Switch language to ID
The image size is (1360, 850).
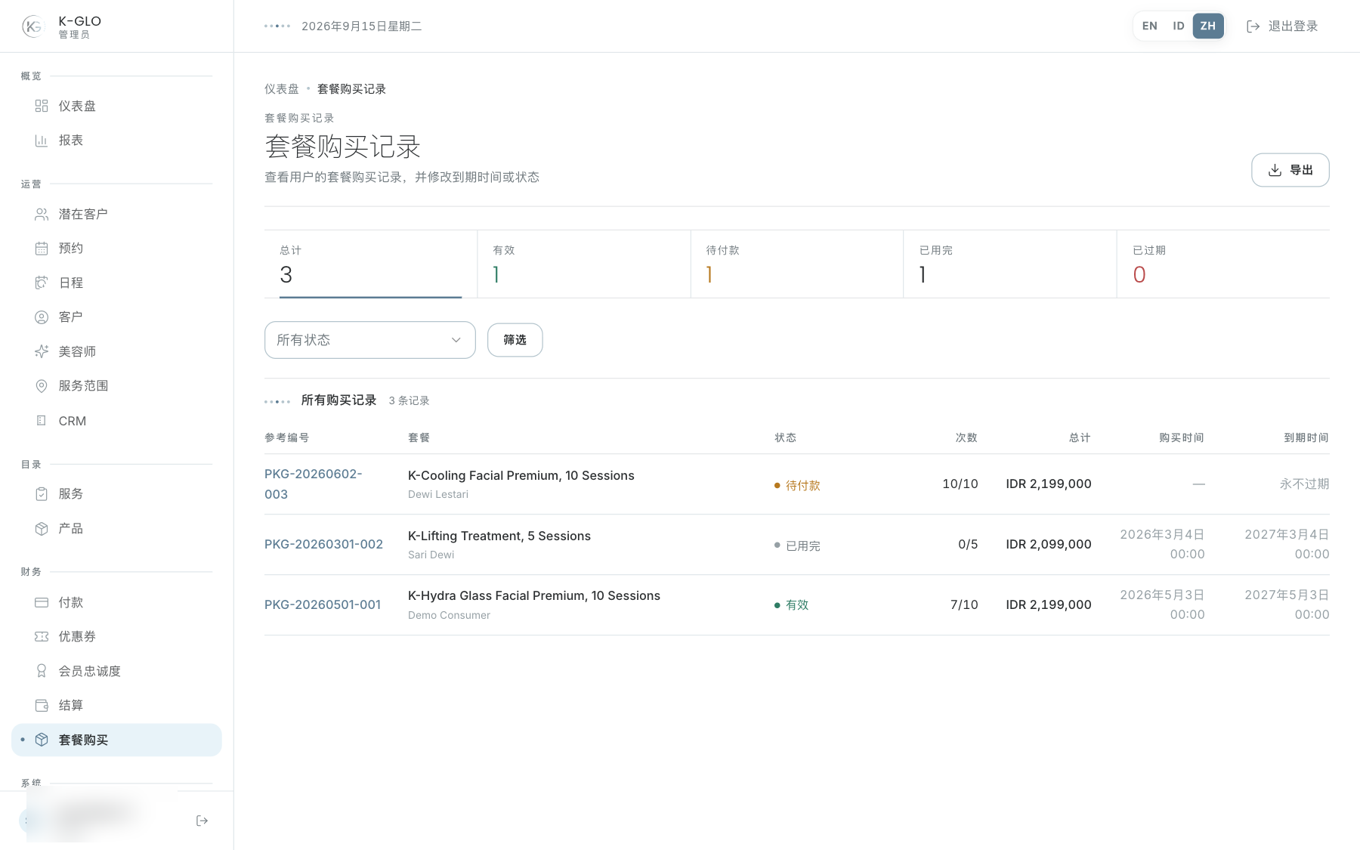point(1178,26)
